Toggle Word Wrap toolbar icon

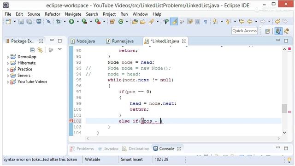[x=182, y=22]
